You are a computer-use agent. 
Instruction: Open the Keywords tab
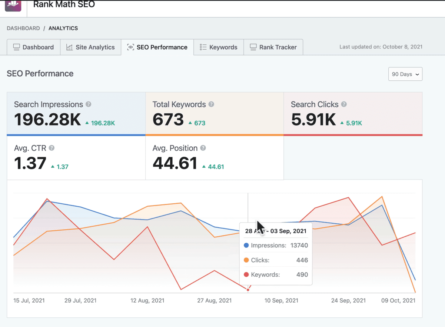click(219, 47)
